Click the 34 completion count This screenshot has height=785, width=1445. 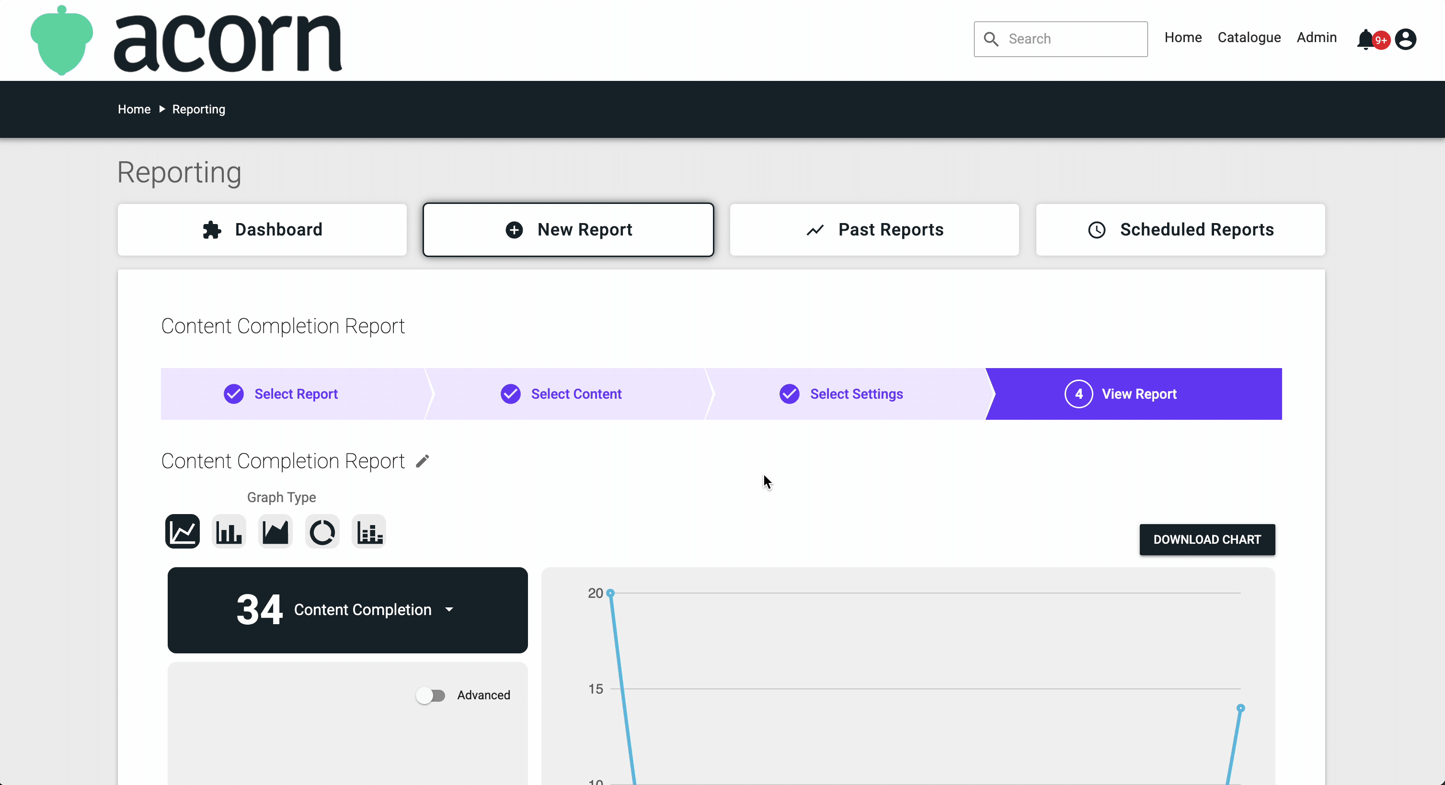pos(259,610)
